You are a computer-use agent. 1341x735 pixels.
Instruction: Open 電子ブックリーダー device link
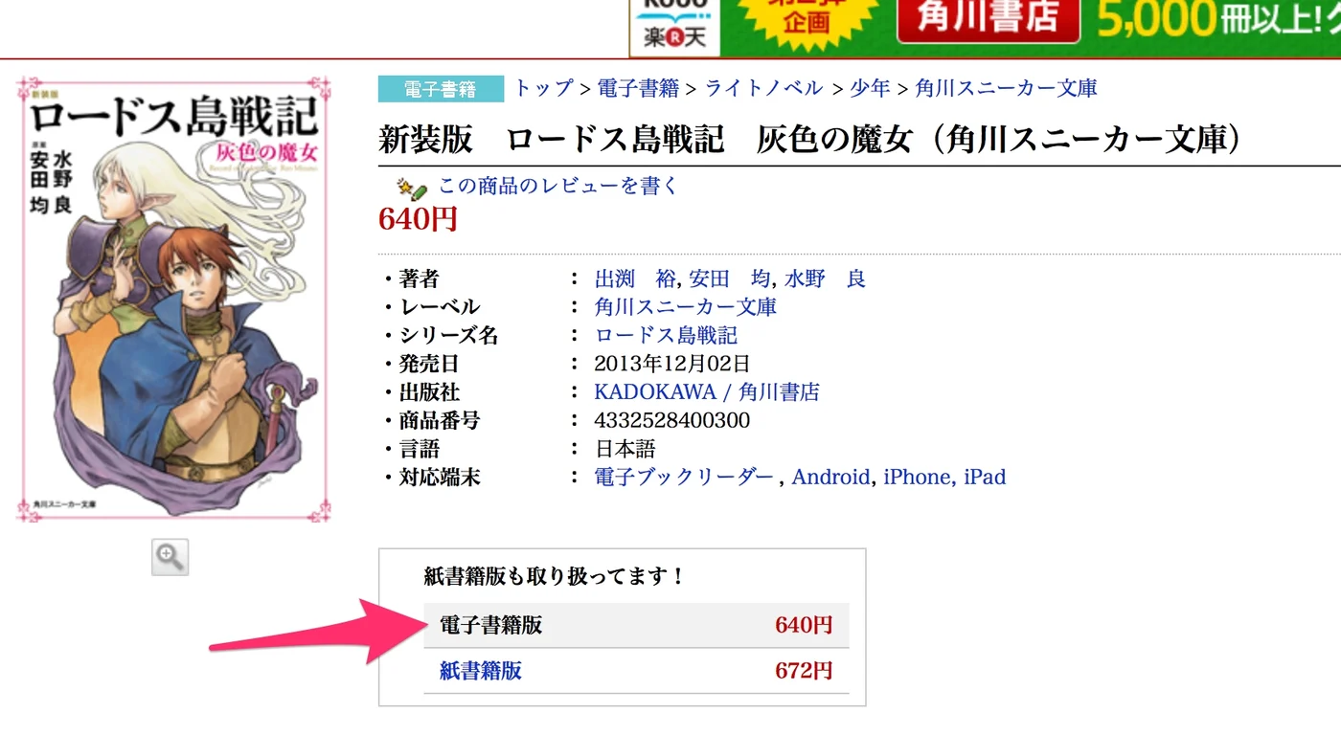684,477
